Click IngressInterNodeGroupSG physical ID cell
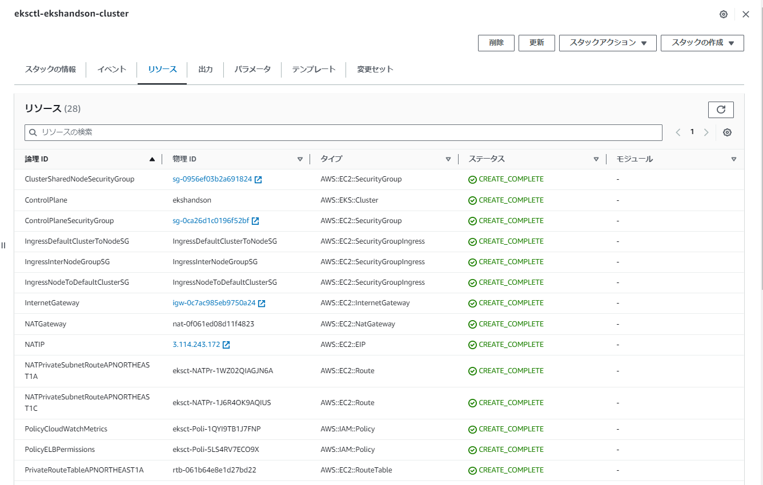763x485 pixels. [x=215, y=262]
